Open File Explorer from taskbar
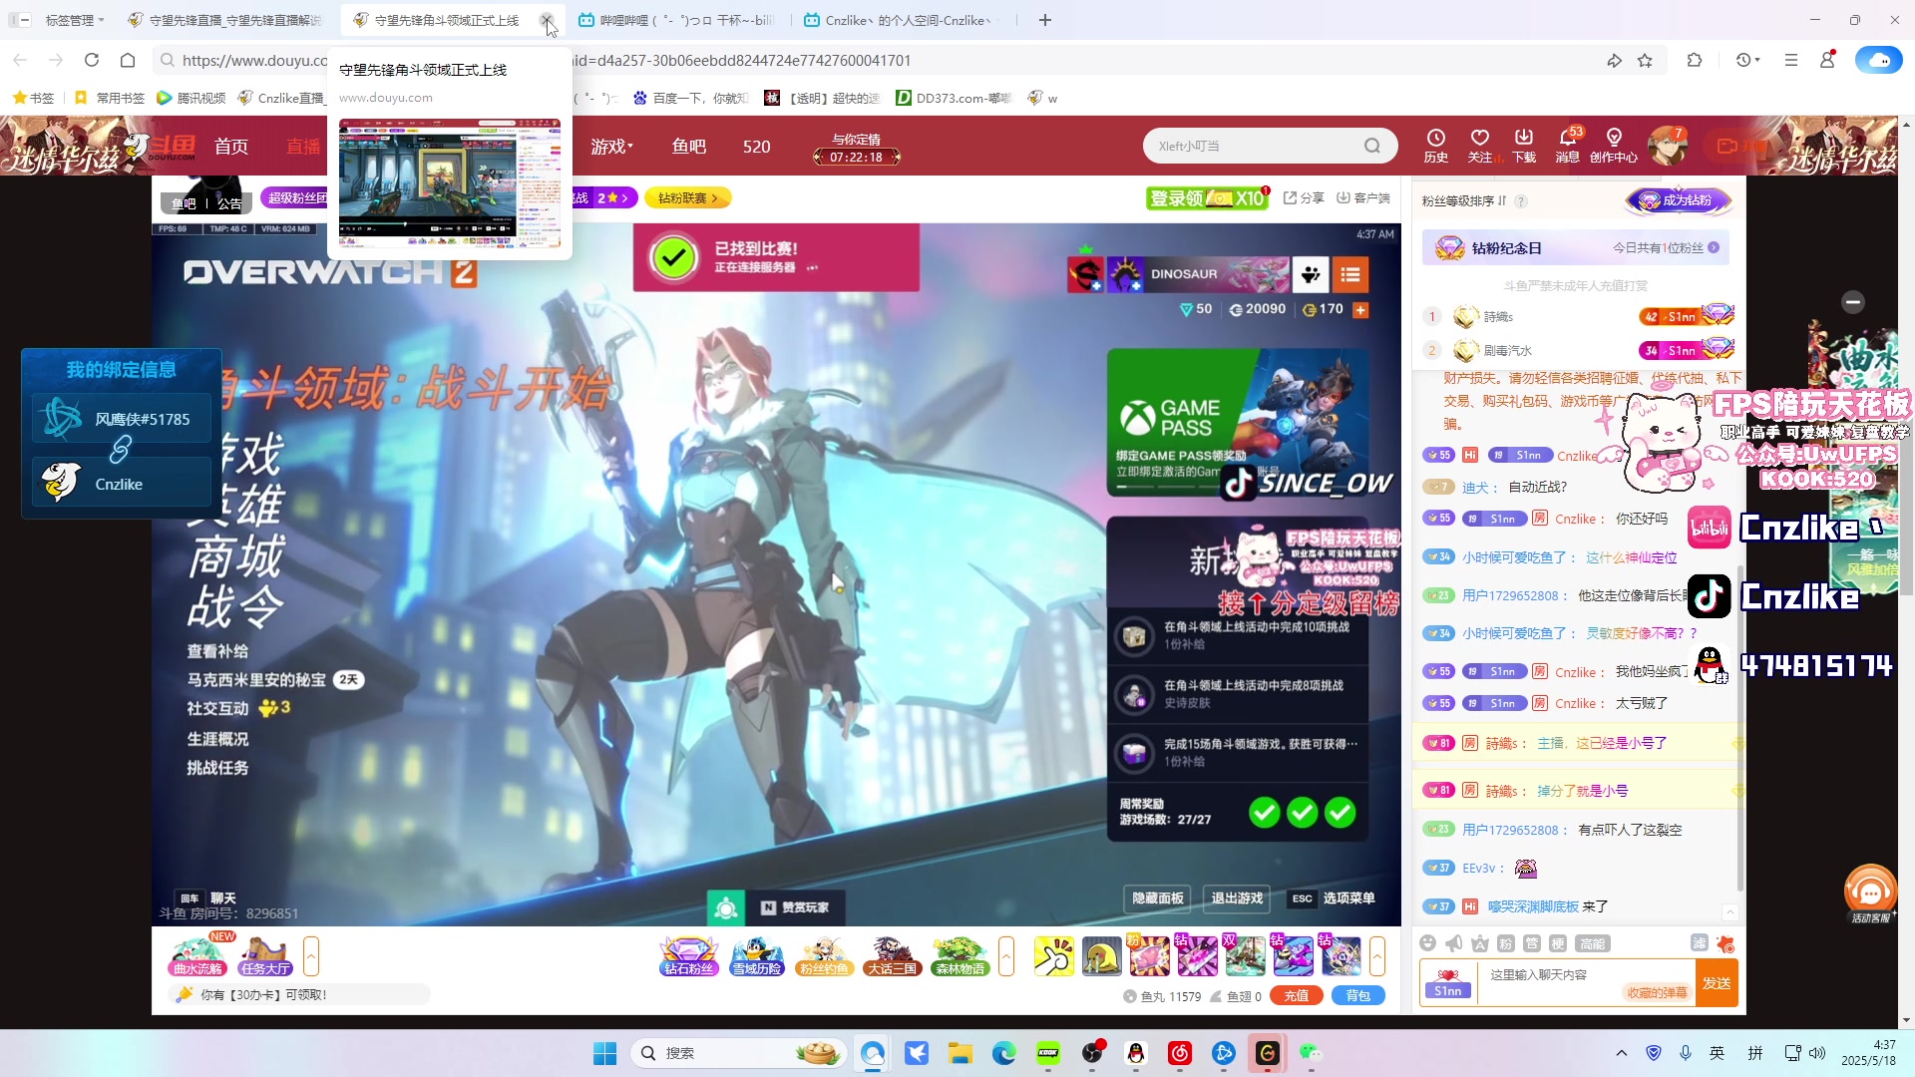Screen dimensions: 1915x1077 (959, 1053)
